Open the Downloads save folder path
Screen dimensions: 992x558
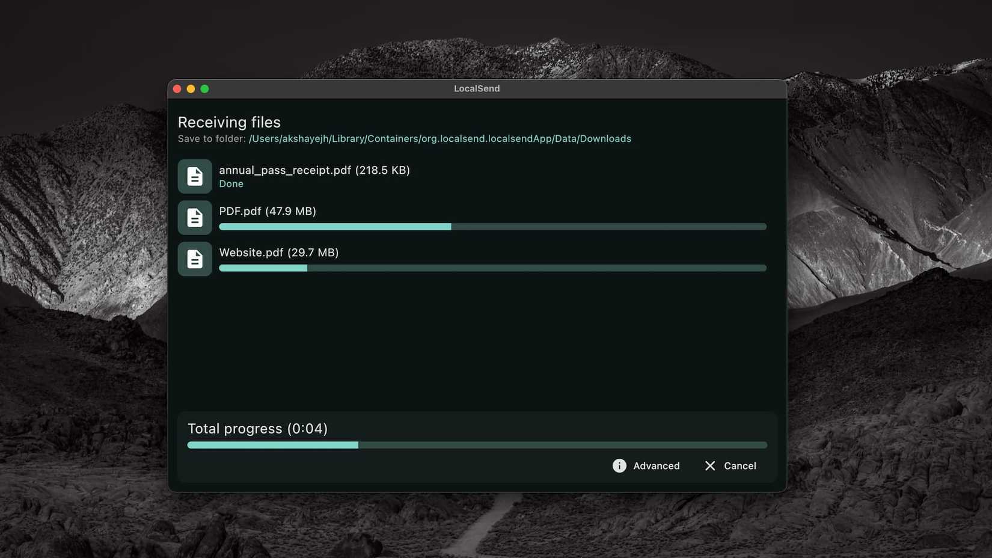pyautogui.click(x=439, y=138)
